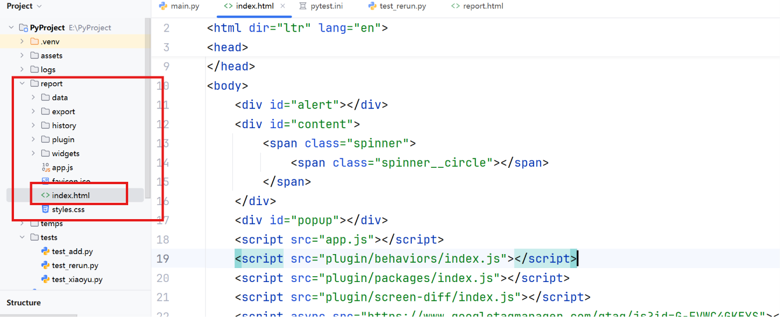Click the app.js JavaScript file icon
The height and width of the screenshot is (317, 780).
tap(45, 167)
